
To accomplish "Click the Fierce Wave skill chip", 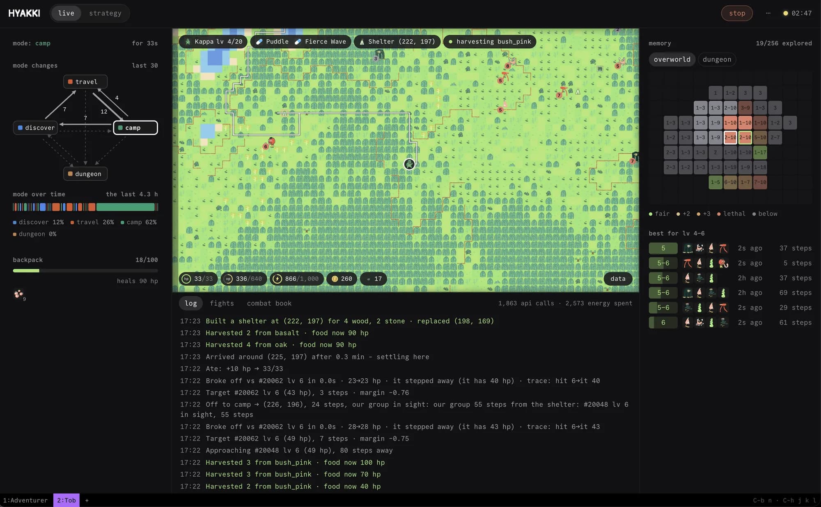I will coord(321,41).
